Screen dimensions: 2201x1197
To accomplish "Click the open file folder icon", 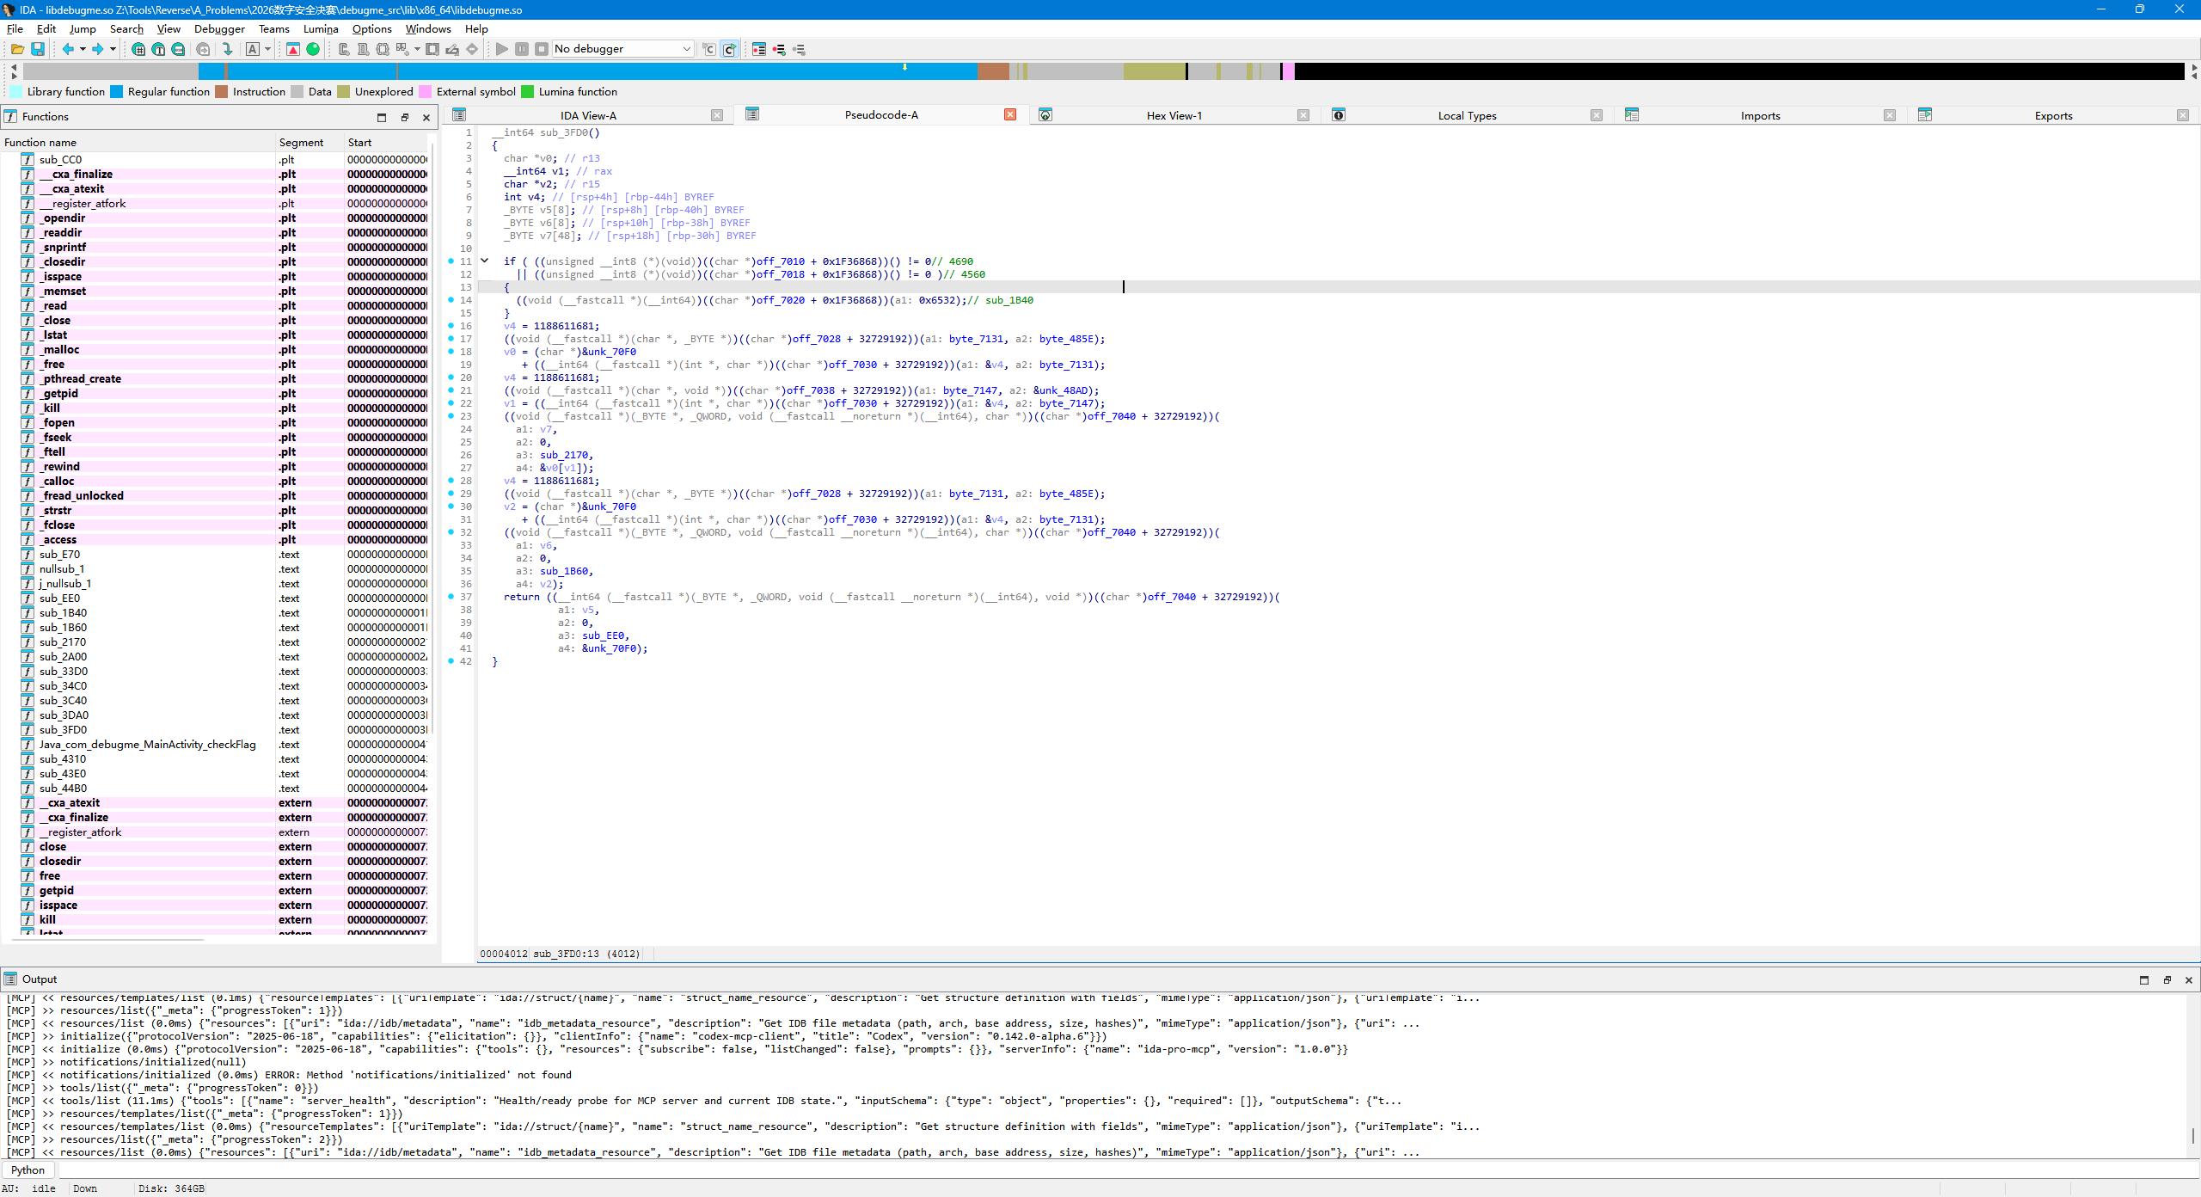I will (17, 49).
